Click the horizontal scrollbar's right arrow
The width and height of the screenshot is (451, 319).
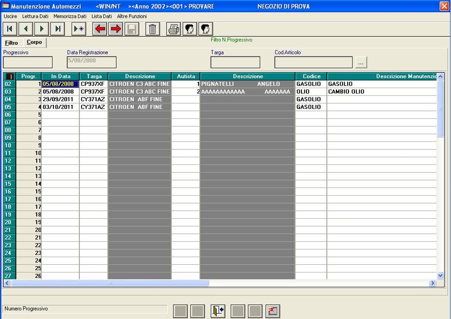point(432,283)
